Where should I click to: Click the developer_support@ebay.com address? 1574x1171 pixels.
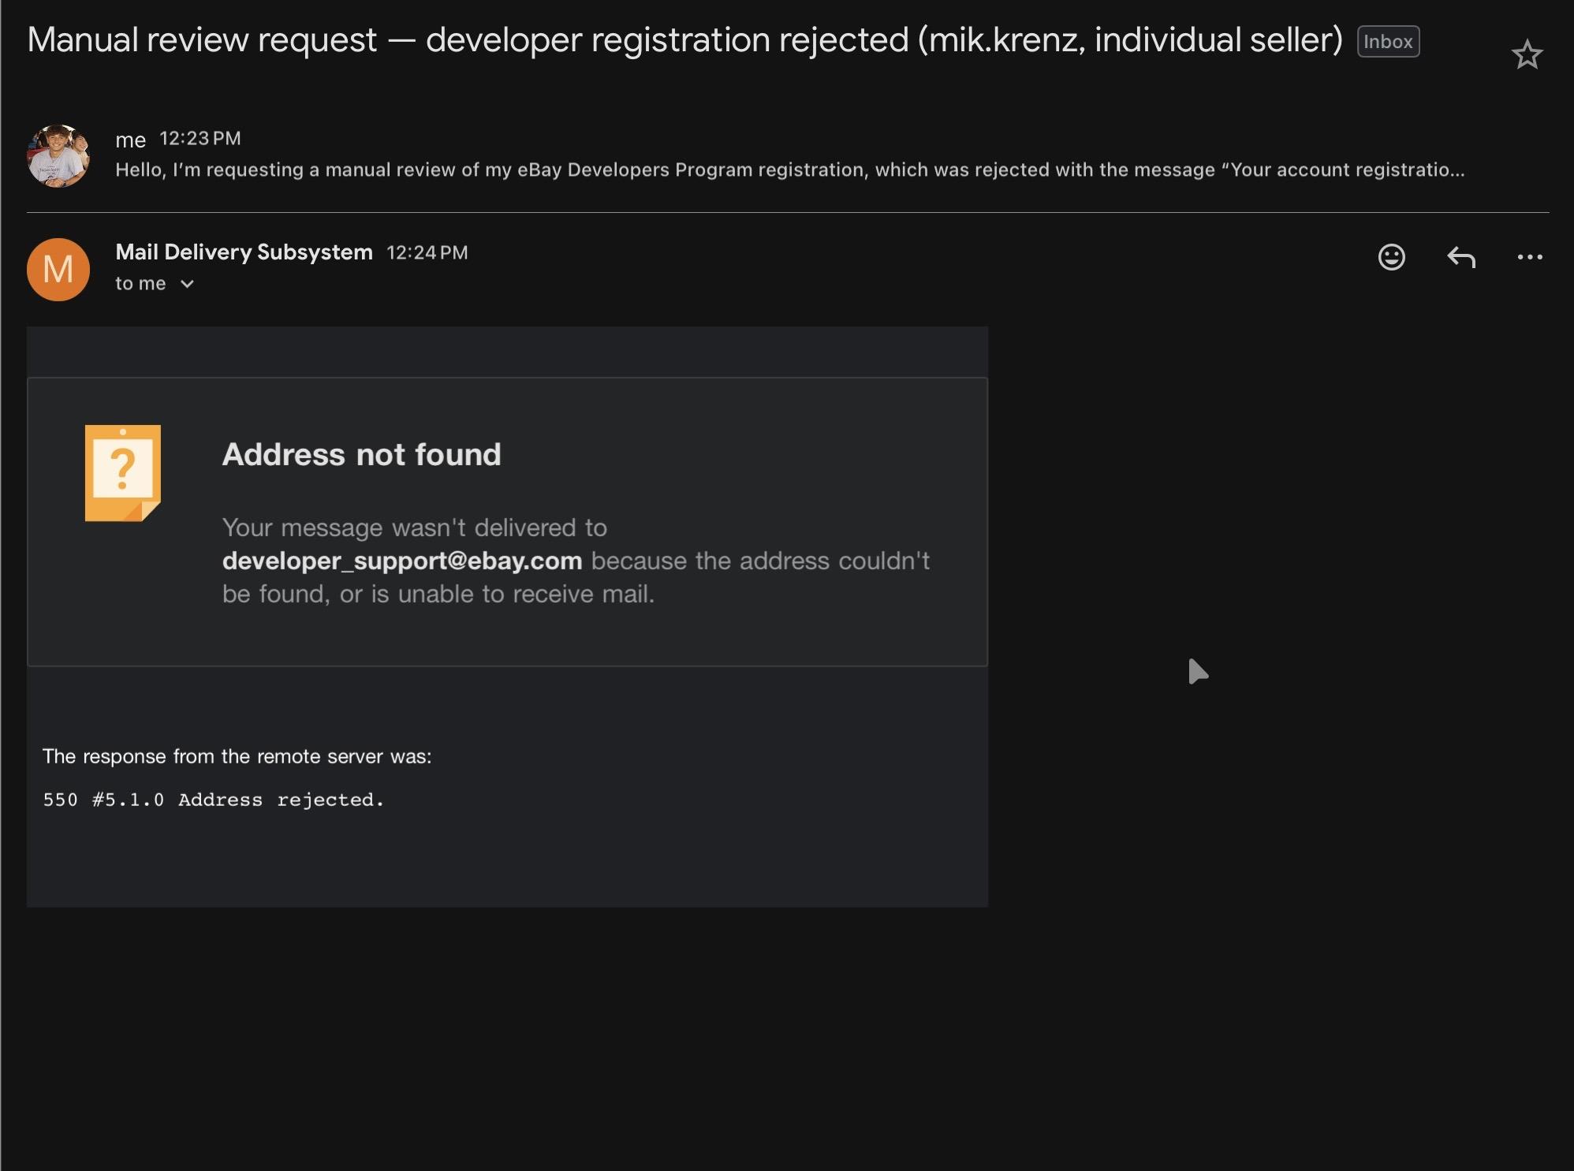point(402,561)
